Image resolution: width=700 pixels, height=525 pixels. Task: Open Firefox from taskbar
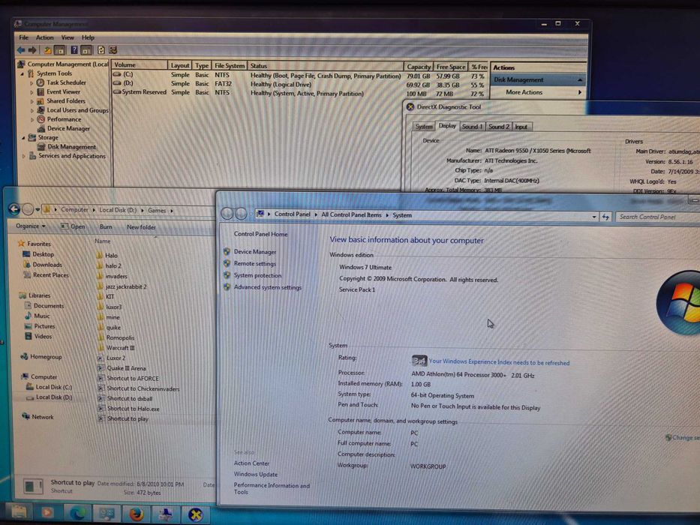[136, 514]
